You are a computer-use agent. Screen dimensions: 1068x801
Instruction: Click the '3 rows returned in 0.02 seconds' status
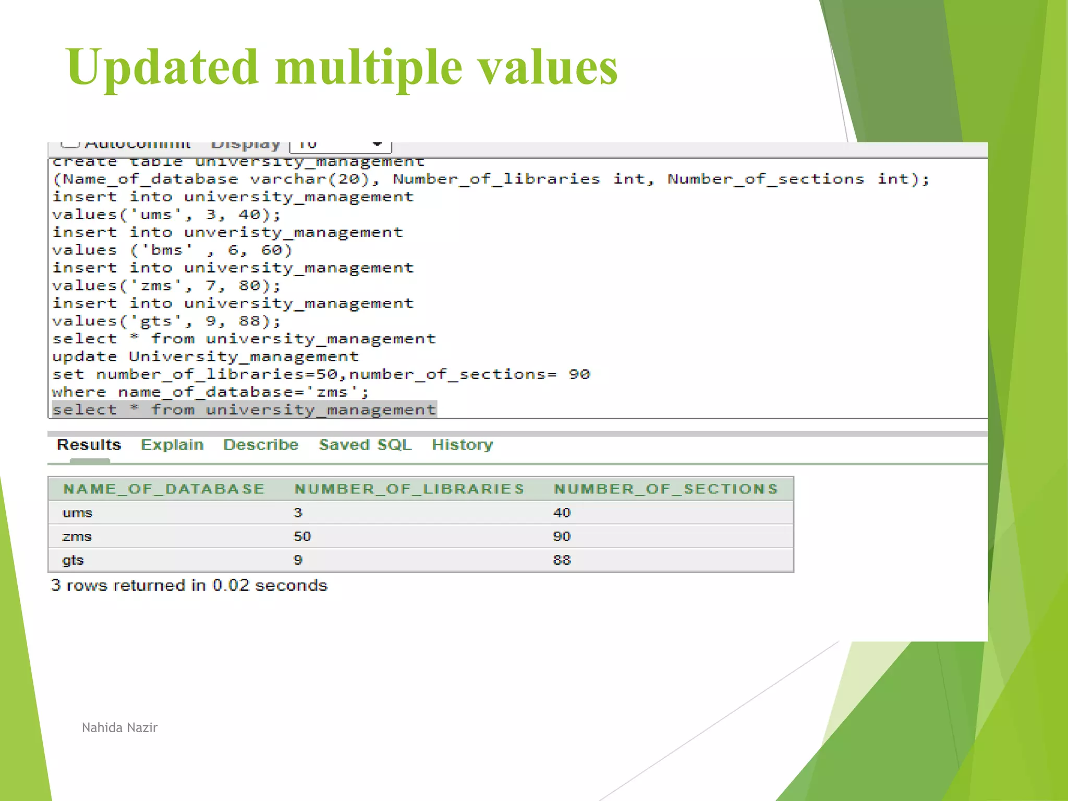[189, 586]
